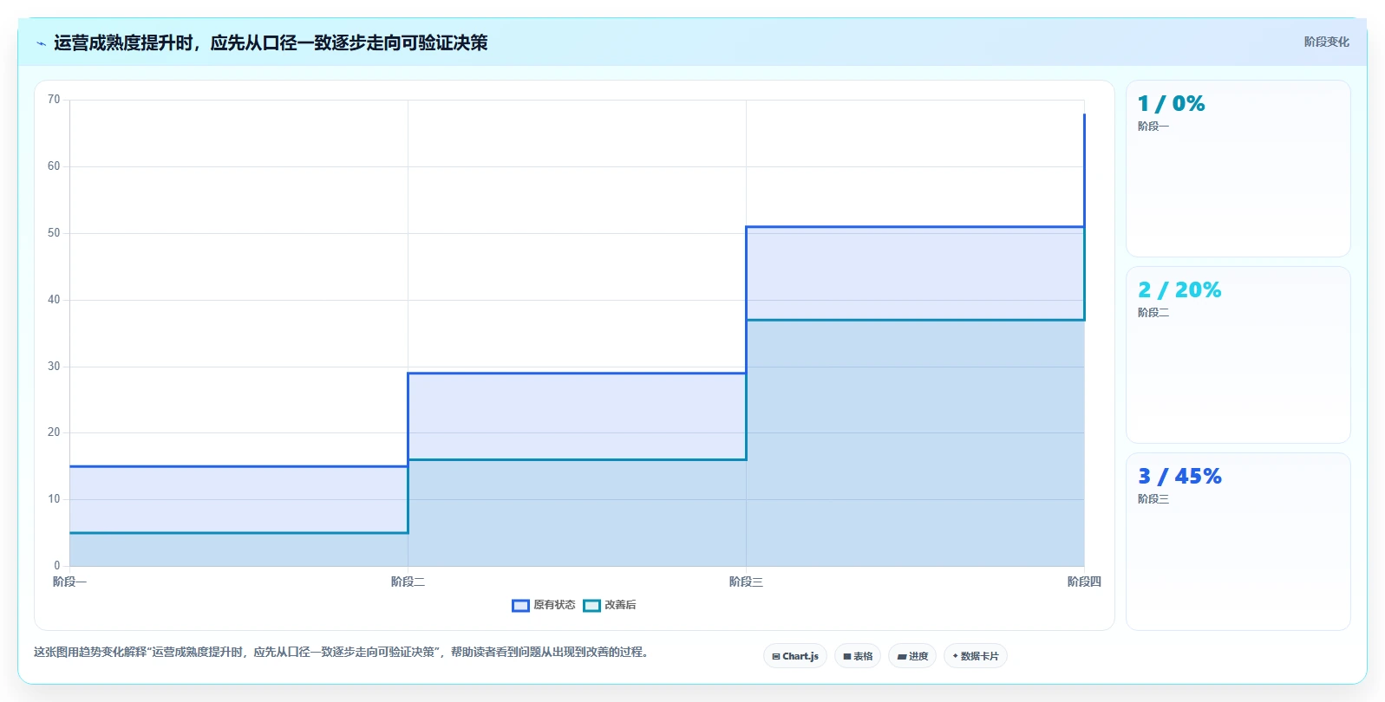This screenshot has height=702, width=1385.
Task: Click the 表格 tag
Action: [x=858, y=656]
